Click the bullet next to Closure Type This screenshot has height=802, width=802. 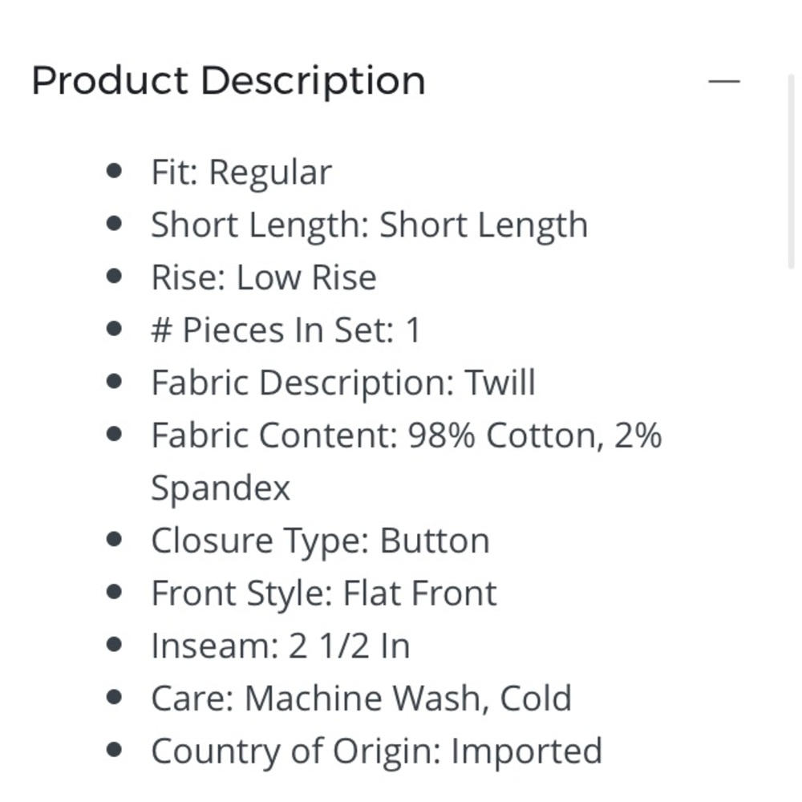(x=114, y=540)
